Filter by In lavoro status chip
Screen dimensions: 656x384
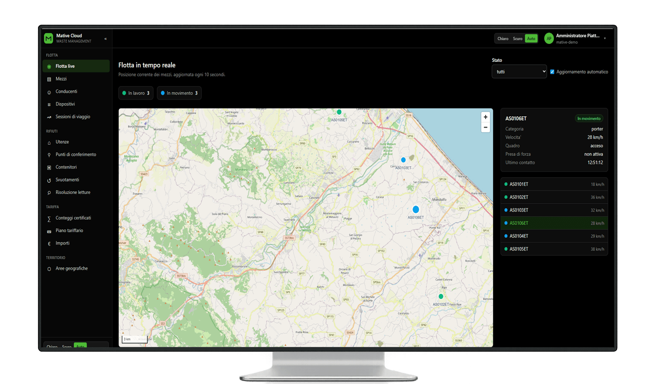pyautogui.click(x=136, y=93)
